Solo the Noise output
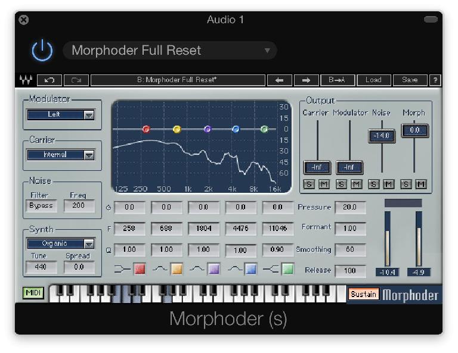The height and width of the screenshot is (353, 458). point(373,184)
